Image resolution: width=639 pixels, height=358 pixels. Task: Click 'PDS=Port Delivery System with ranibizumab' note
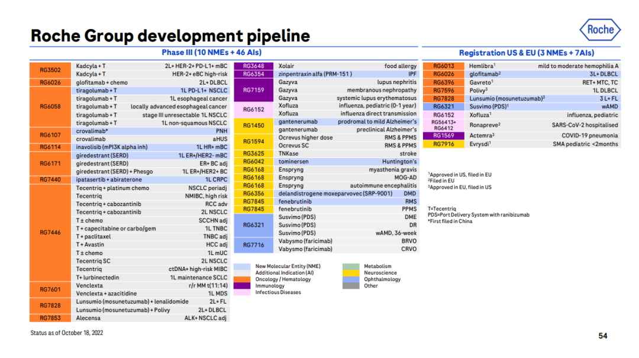(x=479, y=215)
